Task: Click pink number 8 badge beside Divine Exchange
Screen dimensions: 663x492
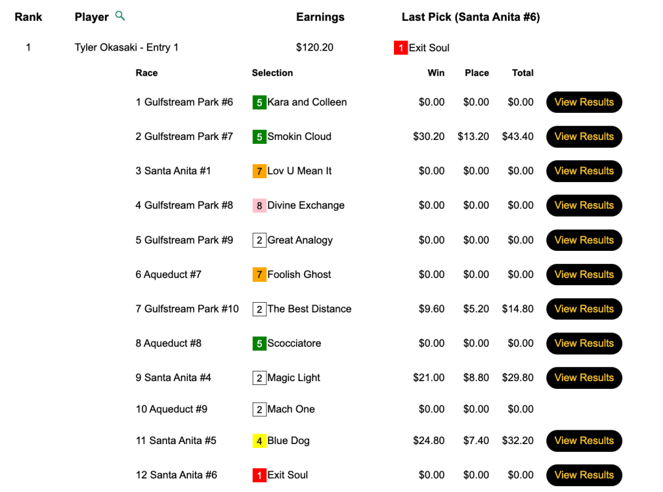Action: point(259,205)
